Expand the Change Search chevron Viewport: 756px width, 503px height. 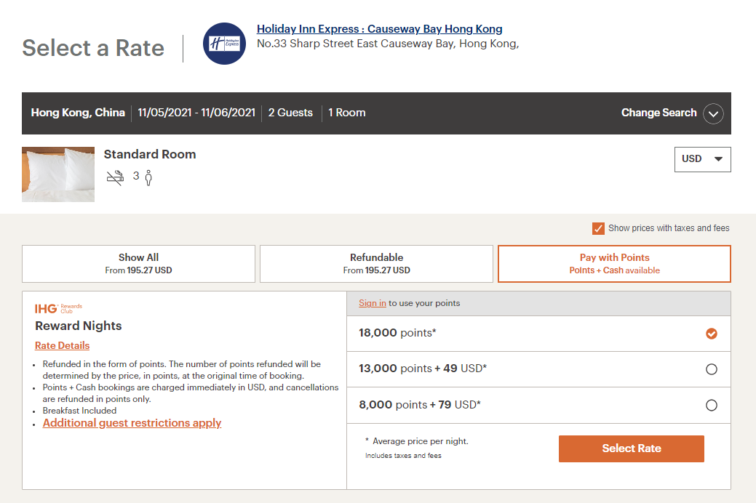pyautogui.click(x=713, y=113)
